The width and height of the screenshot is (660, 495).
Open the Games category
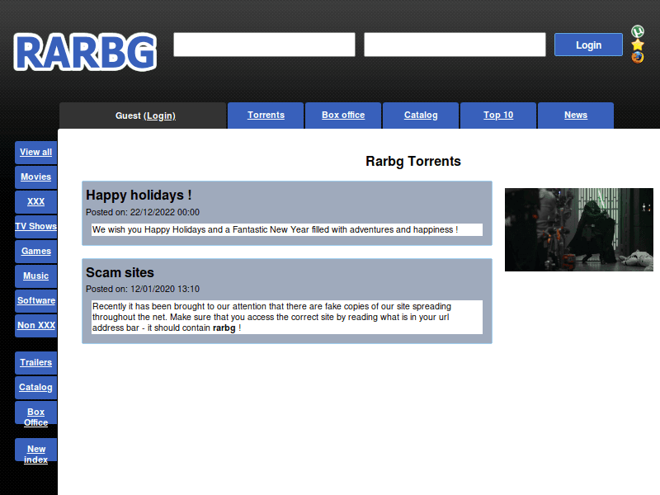coord(35,252)
